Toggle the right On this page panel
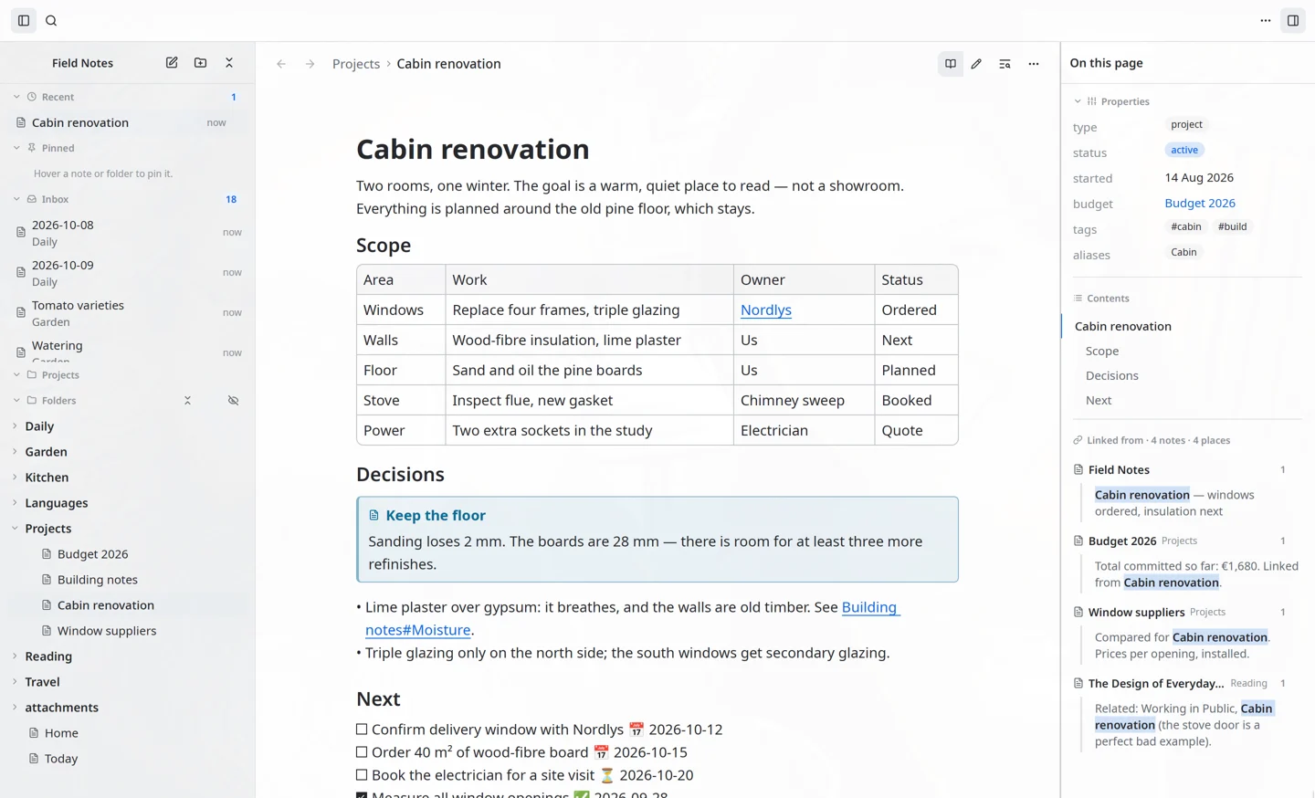Screen dimensions: 1315x798 pyautogui.click(x=1293, y=21)
